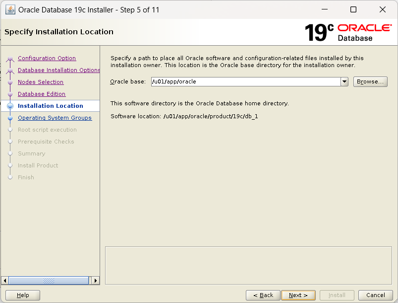Click the Oracle 19c Database logo
The height and width of the screenshot is (303, 398).
point(348,33)
